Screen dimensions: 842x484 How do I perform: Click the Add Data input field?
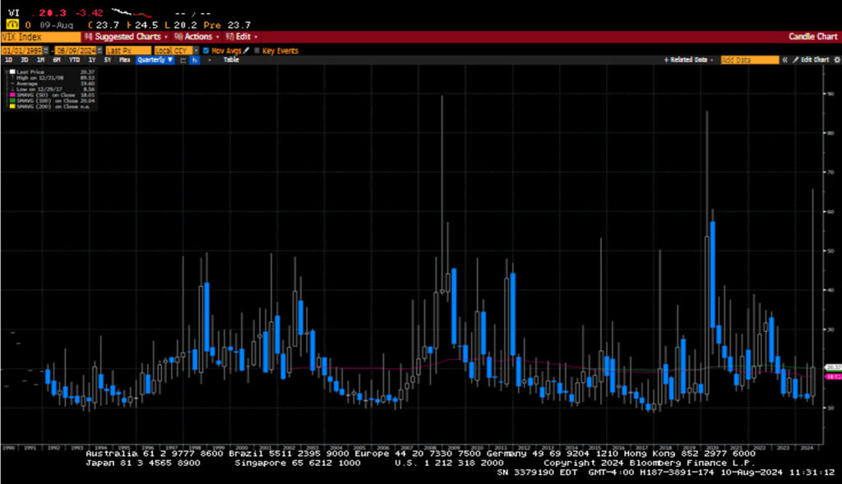pyautogui.click(x=749, y=60)
